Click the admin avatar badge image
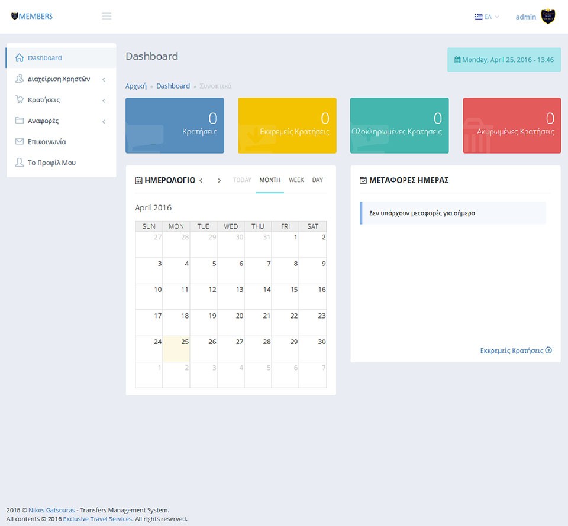 [548, 17]
